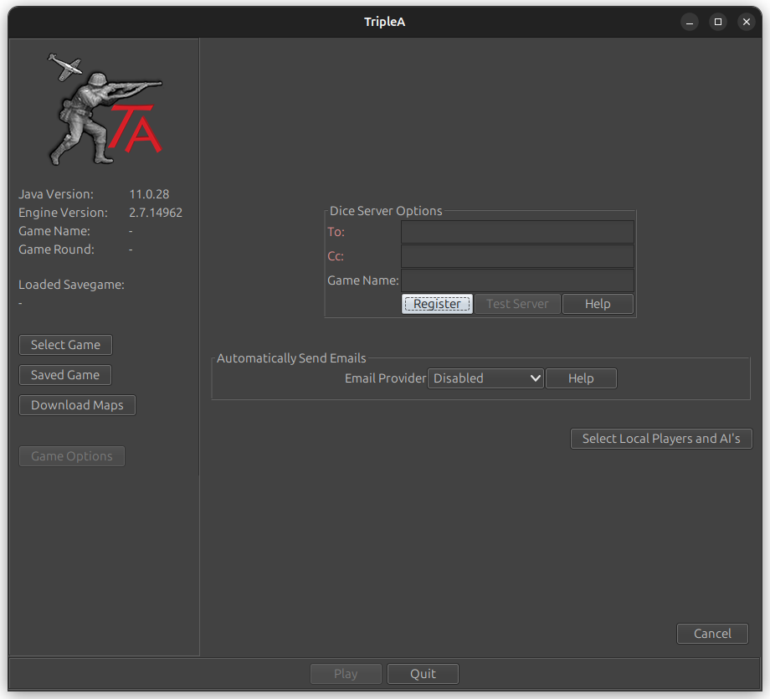Screen dimensions: 770x699
Task: Open the Saved Game dialog
Action: [64, 374]
